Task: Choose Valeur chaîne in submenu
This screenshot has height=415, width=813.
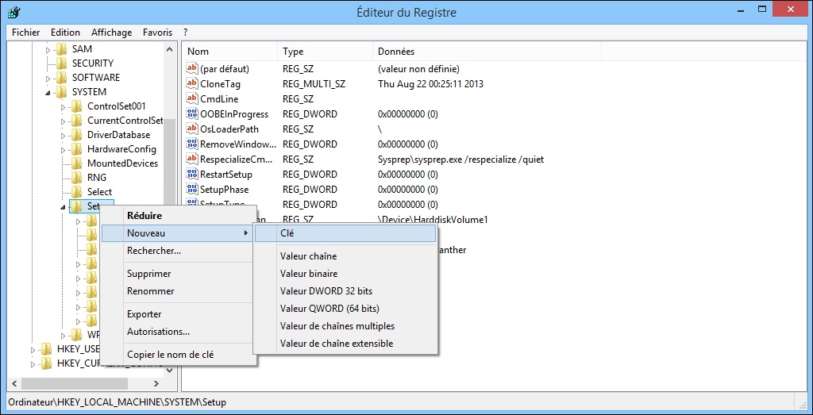Action: coord(345,256)
